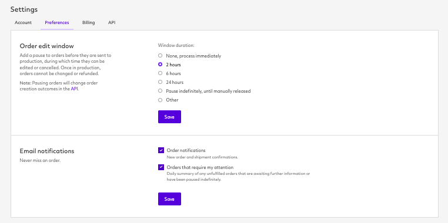Toggle 'Orders that require my attention' checkbox

coord(161,167)
